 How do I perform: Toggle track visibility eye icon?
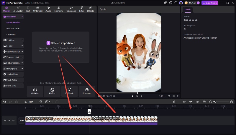(9, 121)
